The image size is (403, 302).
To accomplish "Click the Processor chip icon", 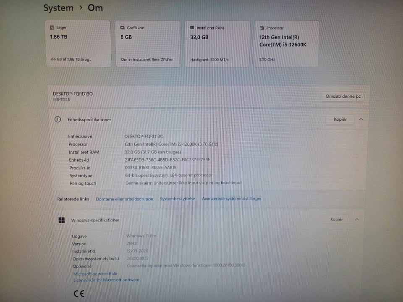I will 262,28.
